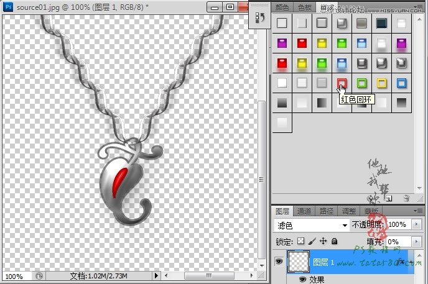Click the fill value field 0%
Screen dimensions: 428x284
(x=399, y=242)
